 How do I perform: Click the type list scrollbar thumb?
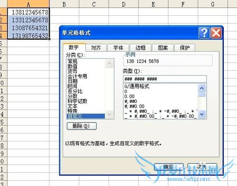coord(201,94)
